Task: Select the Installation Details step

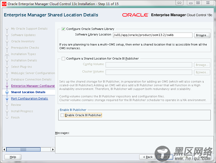Action: tap(24, 60)
